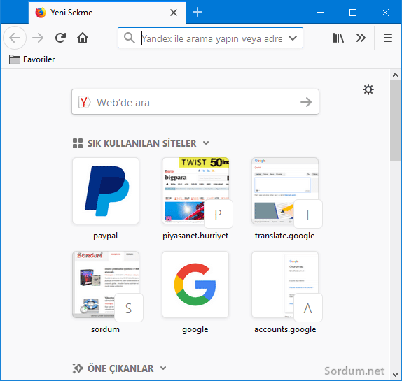This screenshot has height=381, width=402.
Task: Collapse the Sık Kullanılan Siteler section chevron
Action: click(206, 143)
